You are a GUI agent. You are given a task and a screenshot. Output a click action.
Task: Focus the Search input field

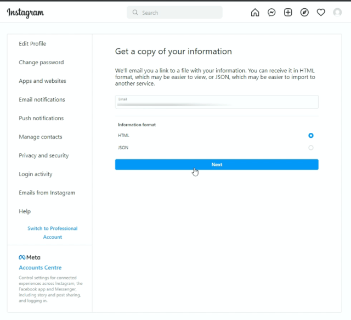pos(174,13)
